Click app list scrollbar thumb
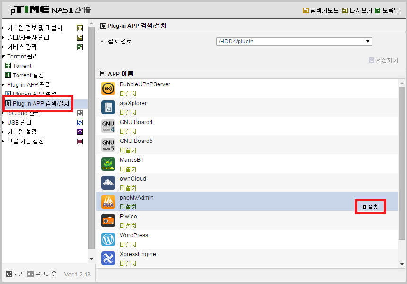Screen dimensions: 407x284 point(402,164)
